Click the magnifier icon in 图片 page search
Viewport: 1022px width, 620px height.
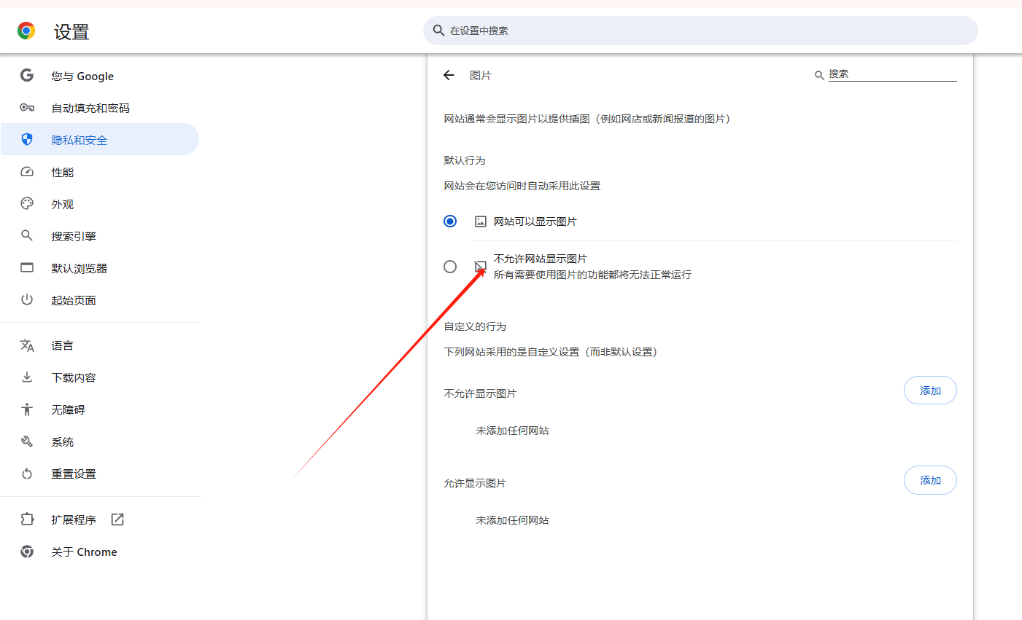pos(819,75)
